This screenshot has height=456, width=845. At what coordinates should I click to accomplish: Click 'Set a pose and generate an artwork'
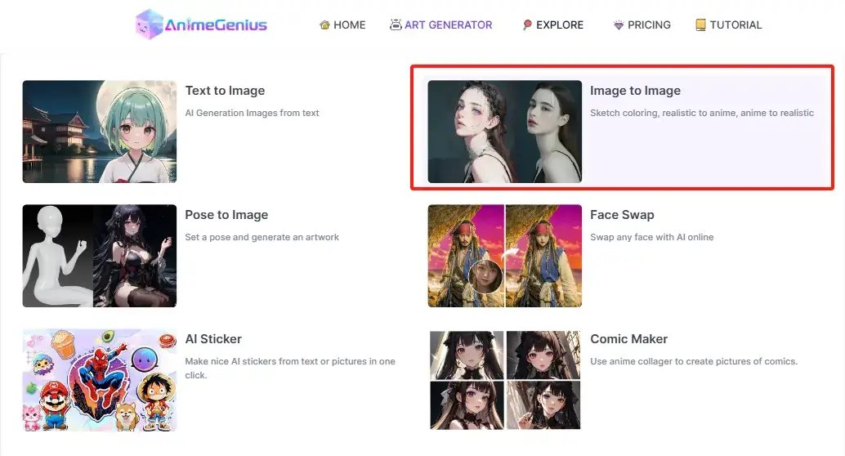[262, 237]
